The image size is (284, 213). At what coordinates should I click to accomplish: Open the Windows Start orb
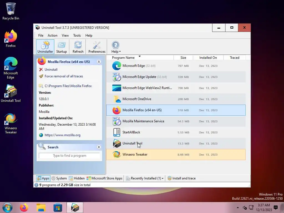(7, 207)
